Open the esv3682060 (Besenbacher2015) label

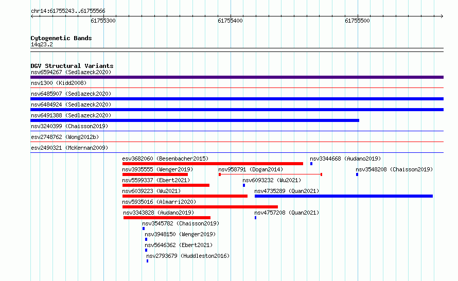click(165, 159)
